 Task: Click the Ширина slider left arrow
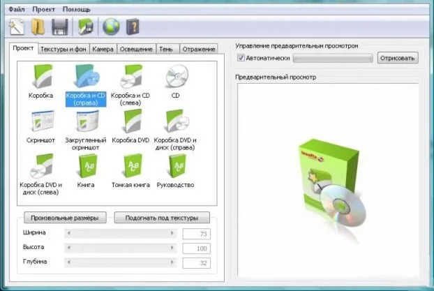[x=69, y=233]
